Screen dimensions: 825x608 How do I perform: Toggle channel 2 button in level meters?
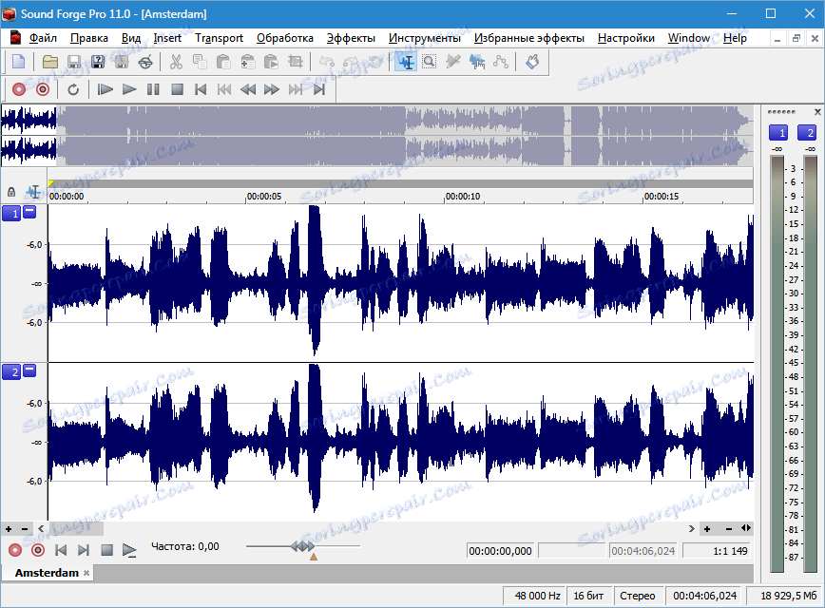pyautogui.click(x=806, y=133)
